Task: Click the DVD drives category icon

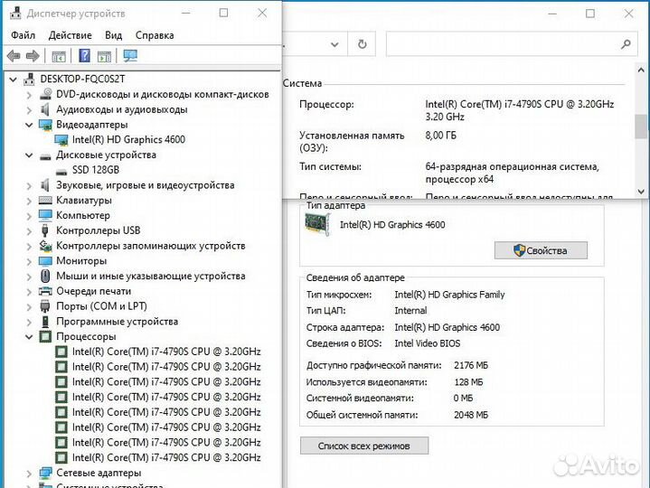Action: tap(45, 94)
